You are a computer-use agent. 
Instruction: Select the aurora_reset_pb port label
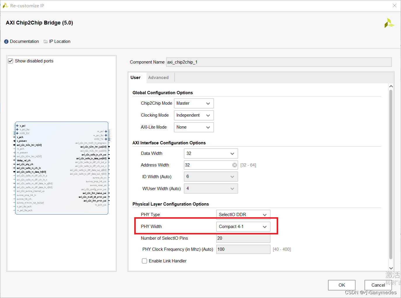(x=98, y=185)
